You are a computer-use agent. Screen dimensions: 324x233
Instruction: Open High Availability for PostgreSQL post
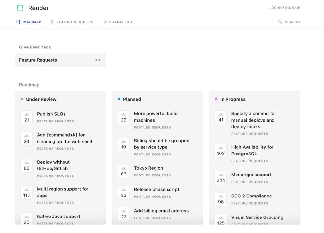coord(252,150)
